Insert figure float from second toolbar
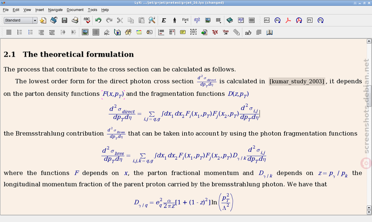 click(x=85, y=32)
